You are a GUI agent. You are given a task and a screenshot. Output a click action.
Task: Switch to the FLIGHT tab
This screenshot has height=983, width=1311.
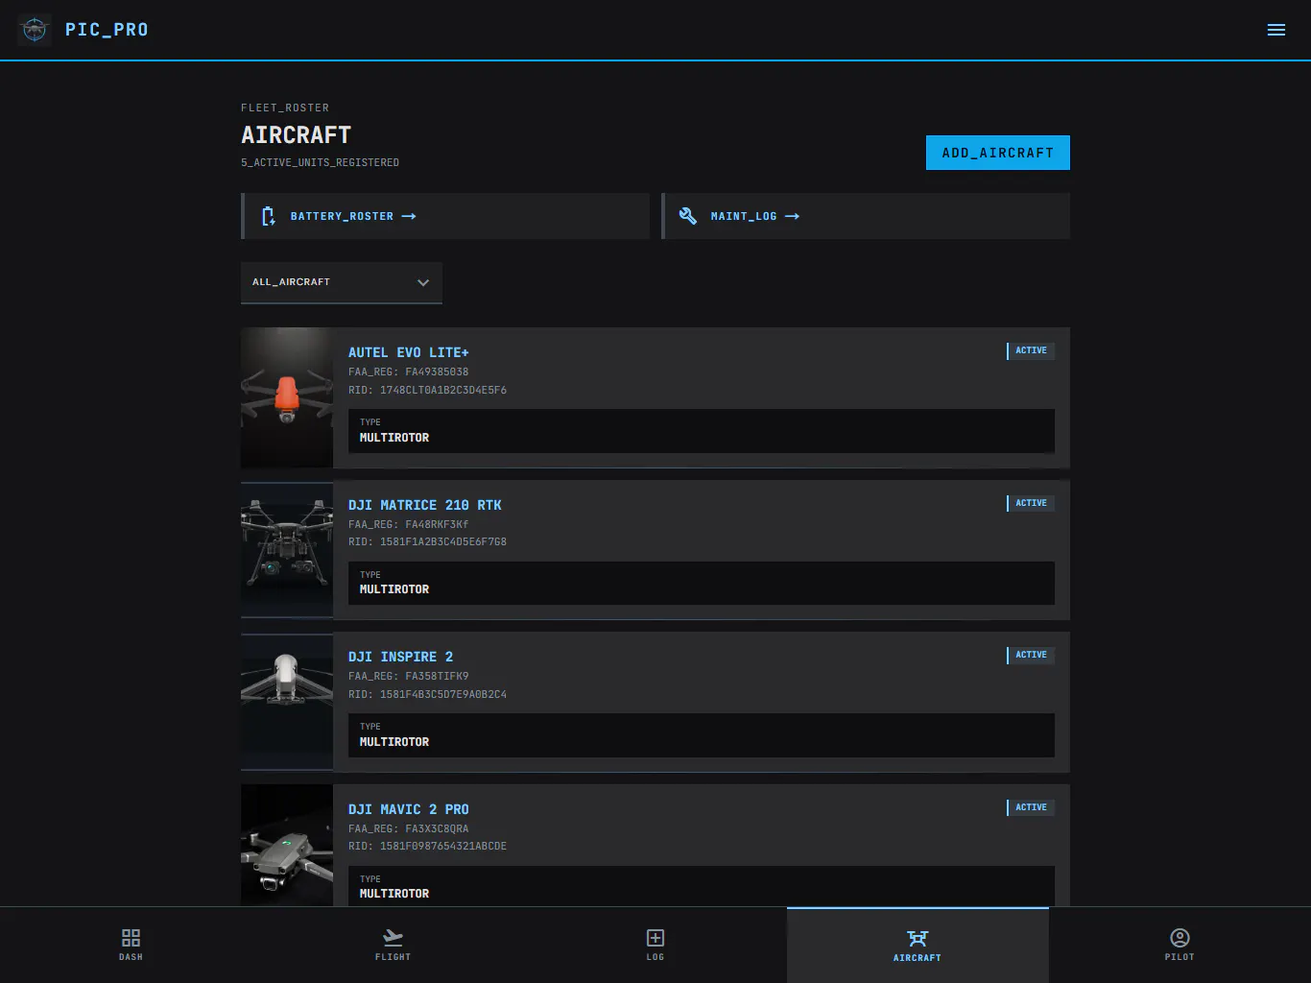(x=393, y=945)
